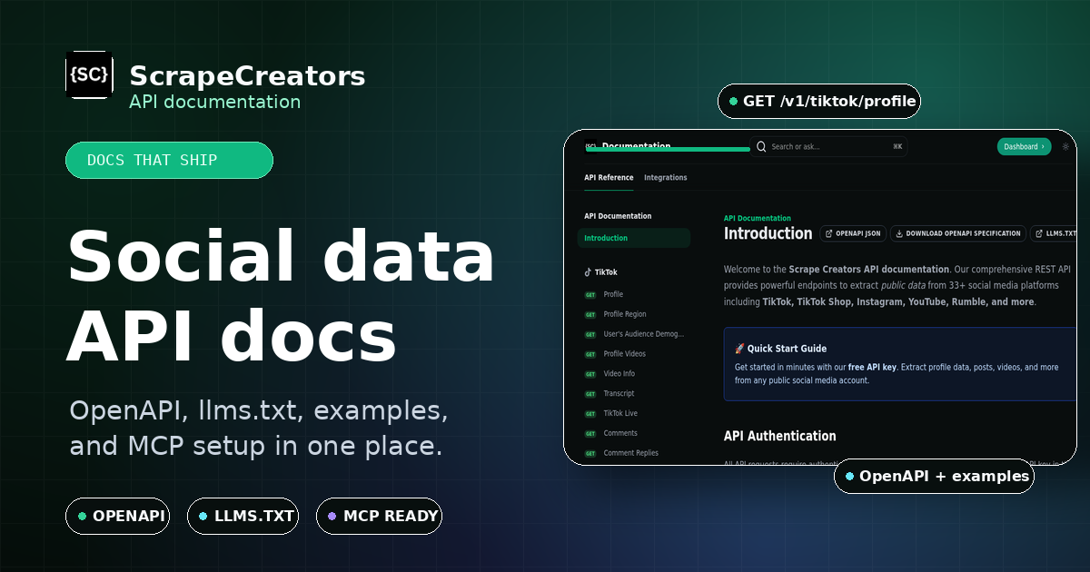
Task: Click the MCP READY pill
Action: pyautogui.click(x=379, y=516)
